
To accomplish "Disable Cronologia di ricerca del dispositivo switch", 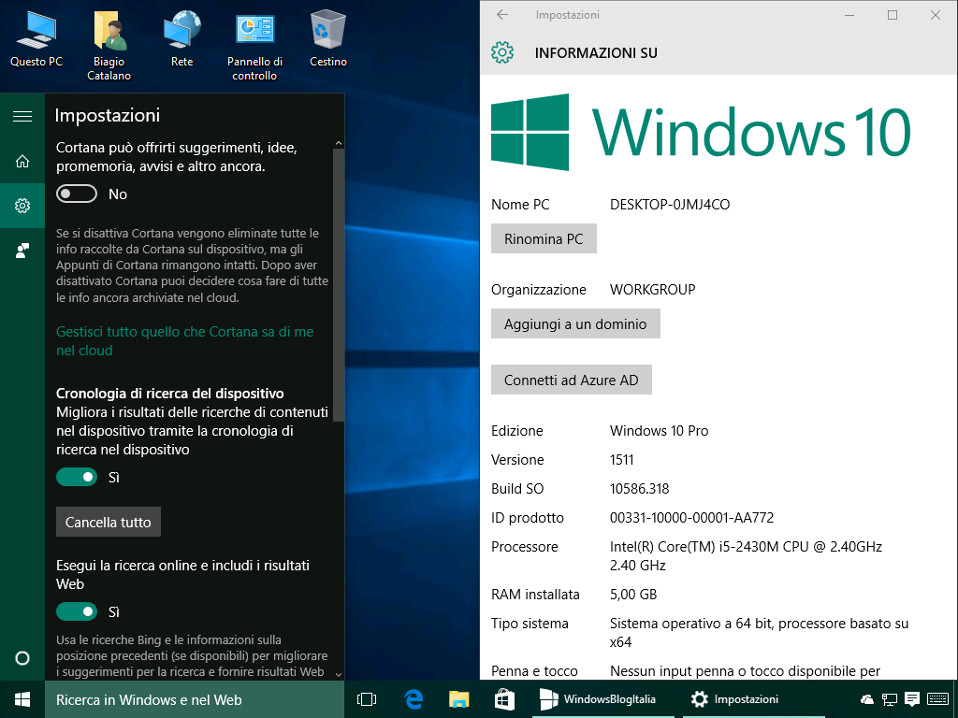I will point(77,477).
